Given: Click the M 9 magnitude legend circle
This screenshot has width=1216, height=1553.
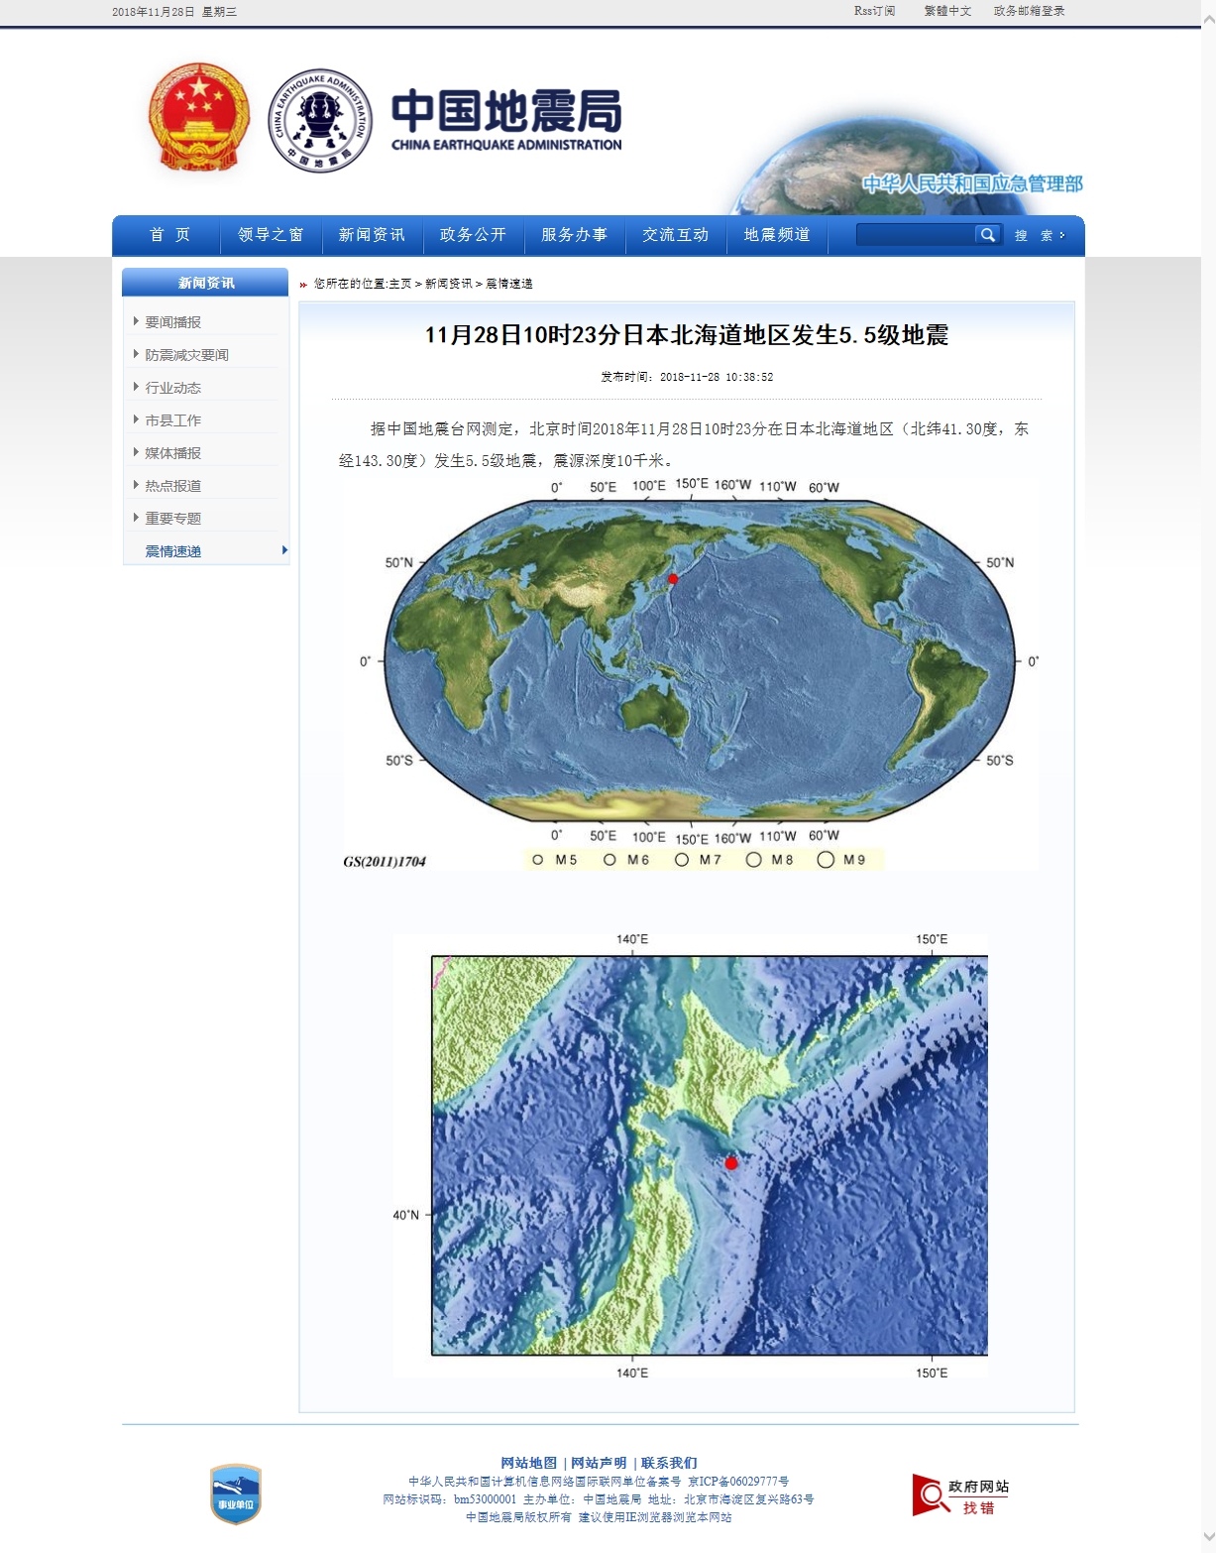Looking at the screenshot, I should tap(826, 860).
